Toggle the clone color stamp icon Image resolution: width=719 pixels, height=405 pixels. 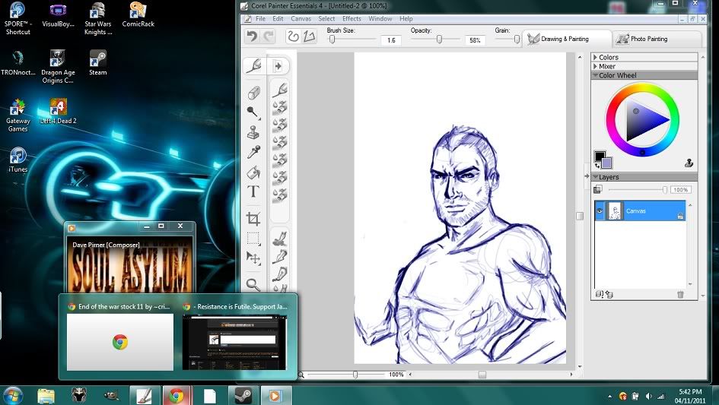coord(689,163)
